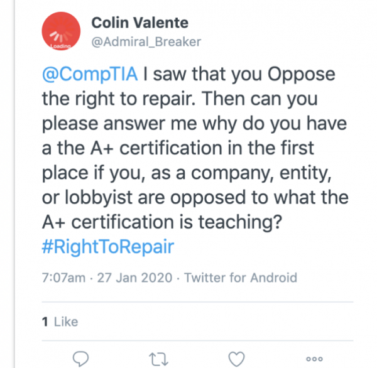
Task: Open the more options three-circle icon
Action: coord(314,359)
